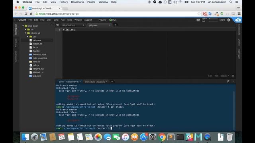The width and height of the screenshot is (255, 143).
Task: Collapse the root intro-to-git folder
Action: pos(23,26)
